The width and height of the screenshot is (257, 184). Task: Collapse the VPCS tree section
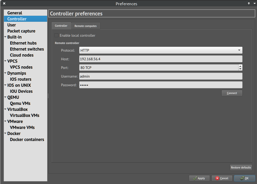[5, 61]
